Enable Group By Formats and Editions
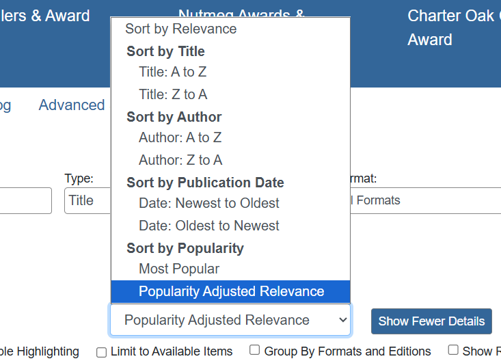The width and height of the screenshot is (501, 361). click(254, 350)
